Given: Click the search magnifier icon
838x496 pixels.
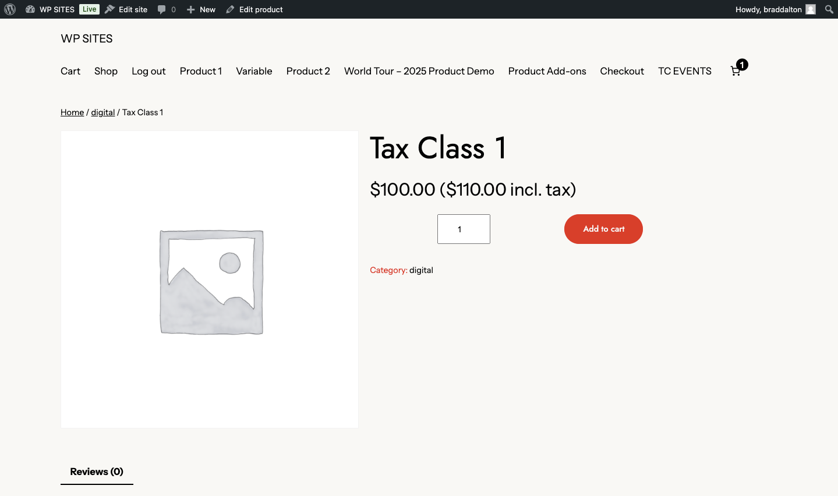Looking at the screenshot, I should 829,9.
